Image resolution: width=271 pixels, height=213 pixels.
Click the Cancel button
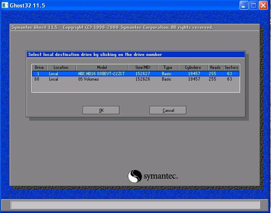point(168,110)
